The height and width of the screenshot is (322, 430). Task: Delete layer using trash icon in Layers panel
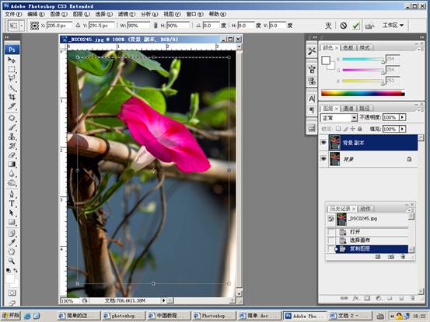coord(412,298)
